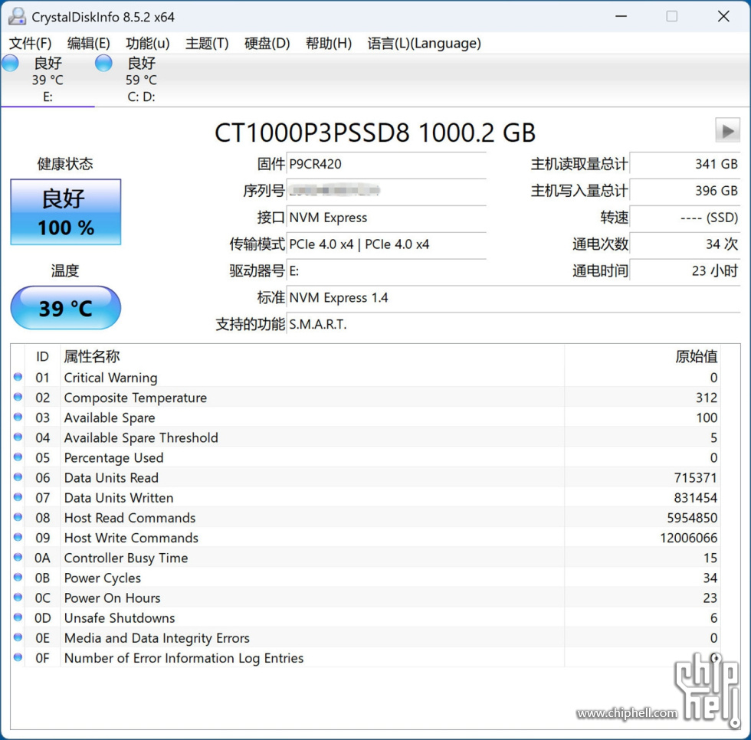Click the rotation rate value ---- (SSD)

pyautogui.click(x=685, y=218)
